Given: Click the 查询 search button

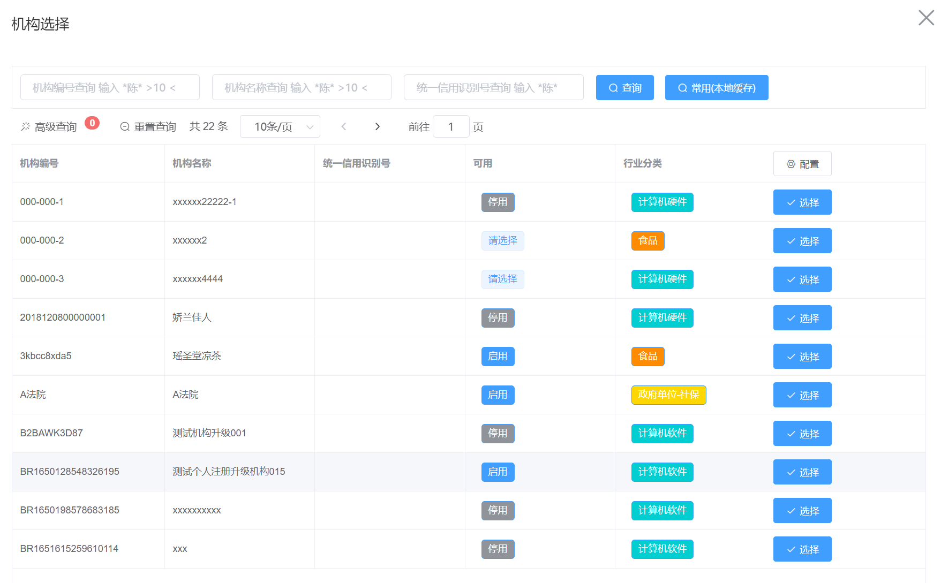Looking at the screenshot, I should [x=624, y=88].
